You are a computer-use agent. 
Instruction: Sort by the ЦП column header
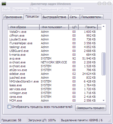[x=74, y=27]
